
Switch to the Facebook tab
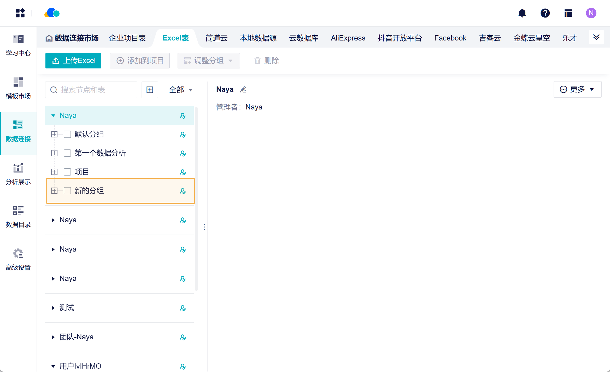pyautogui.click(x=450, y=38)
